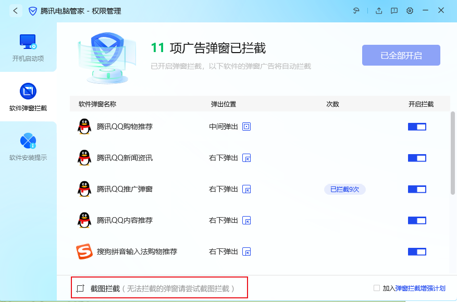This screenshot has width=457, height=302.
Task: Click the 中间弹出 position text
Action: tap(224, 127)
